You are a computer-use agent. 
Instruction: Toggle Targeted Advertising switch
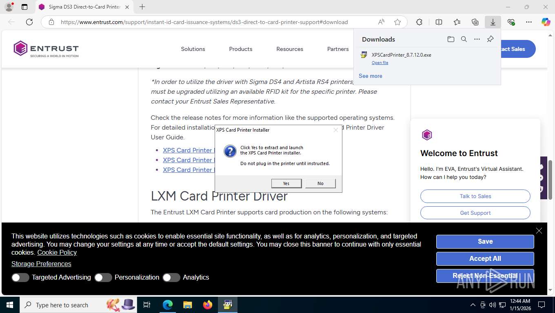20,278
